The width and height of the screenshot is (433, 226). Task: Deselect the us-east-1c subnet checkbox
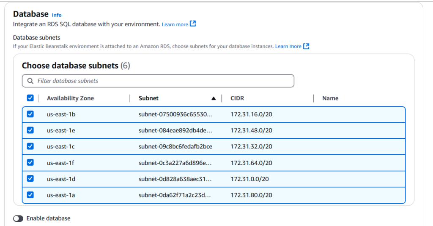click(30, 146)
